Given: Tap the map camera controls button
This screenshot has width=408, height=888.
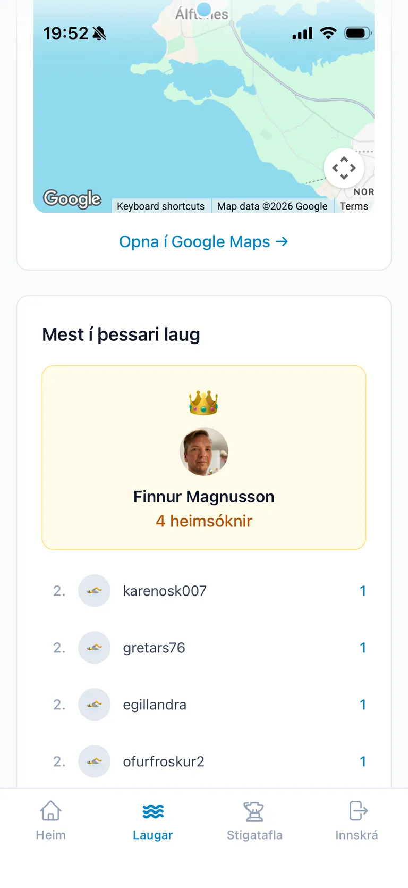Looking at the screenshot, I should (344, 168).
